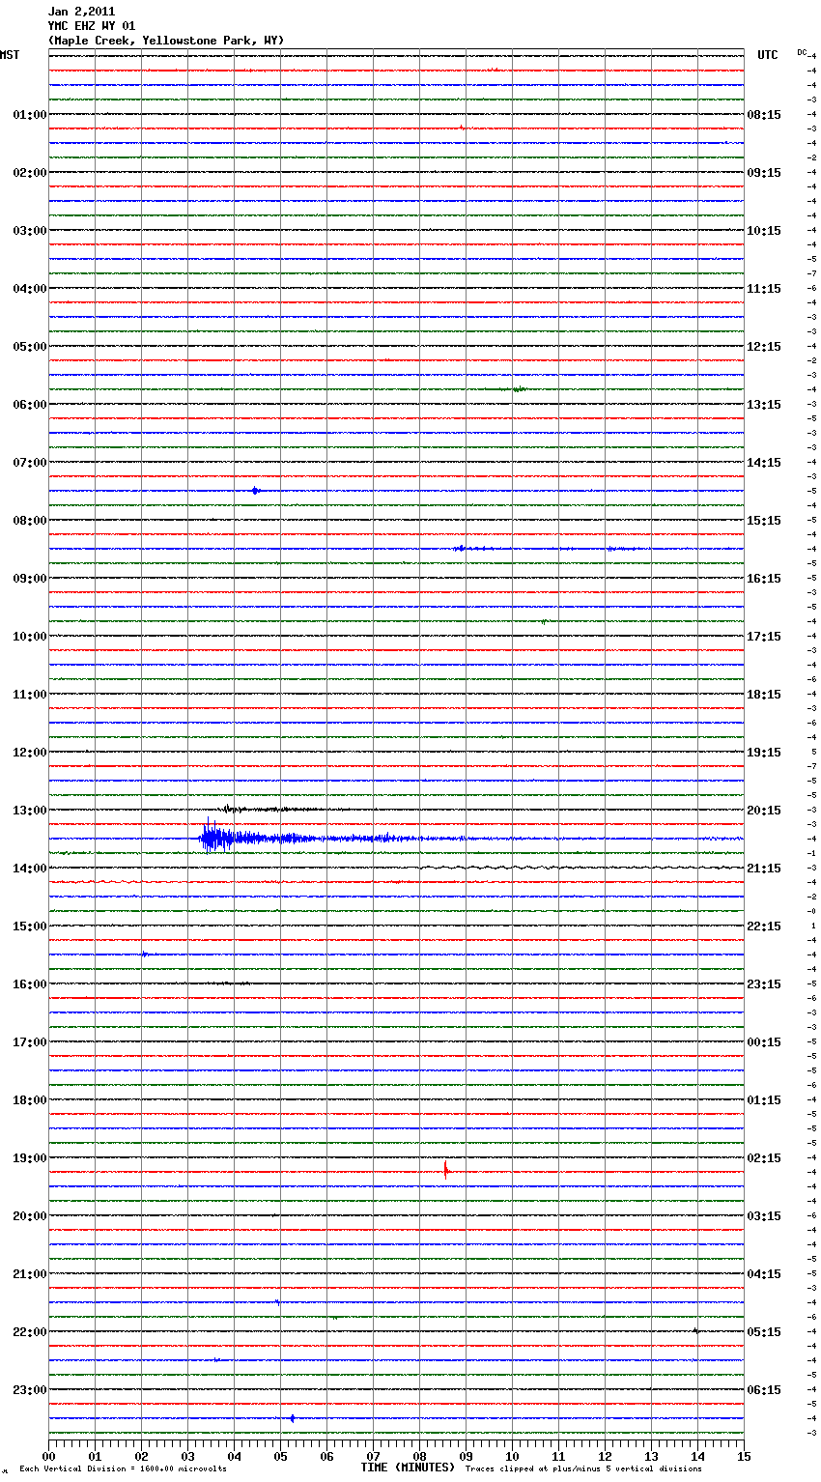Click the UTC column header
Viewport: 821px width, 1482px height.
tap(767, 55)
